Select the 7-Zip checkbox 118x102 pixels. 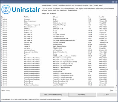2,48
